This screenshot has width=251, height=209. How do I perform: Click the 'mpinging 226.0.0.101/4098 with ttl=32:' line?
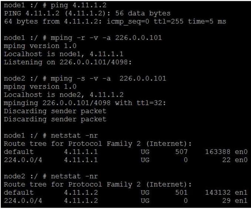tap(85, 103)
